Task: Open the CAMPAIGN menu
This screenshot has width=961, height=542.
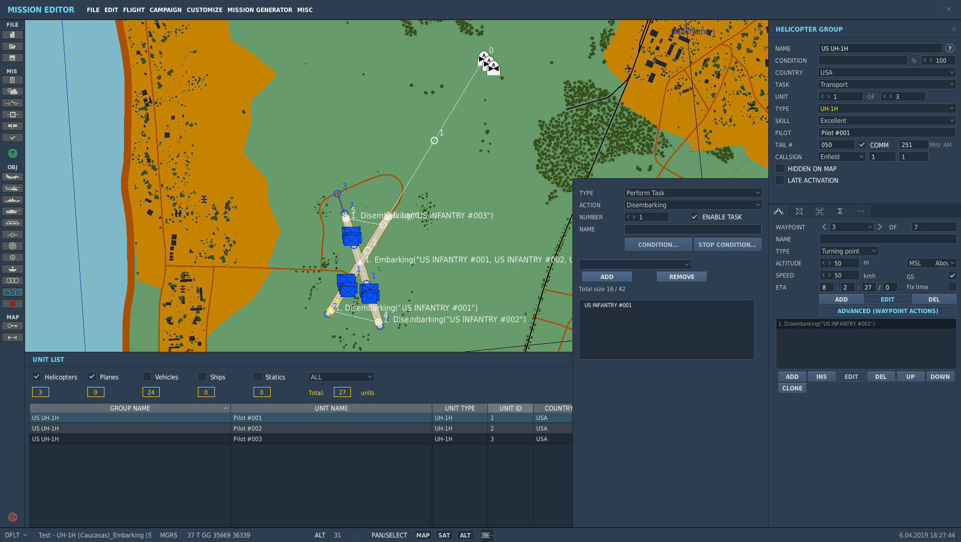Action: coord(166,10)
